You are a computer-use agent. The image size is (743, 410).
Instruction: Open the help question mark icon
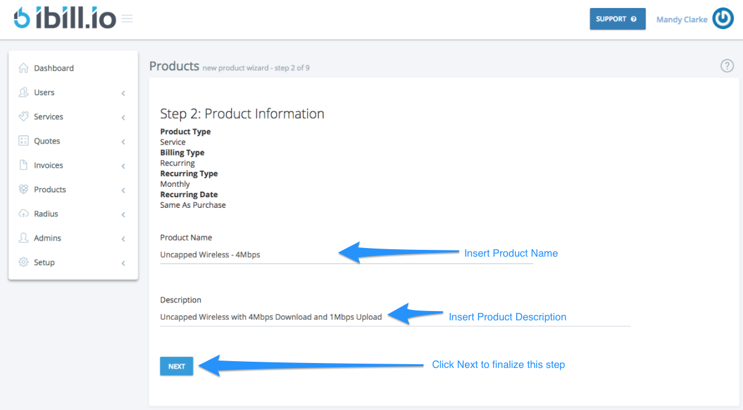(728, 66)
